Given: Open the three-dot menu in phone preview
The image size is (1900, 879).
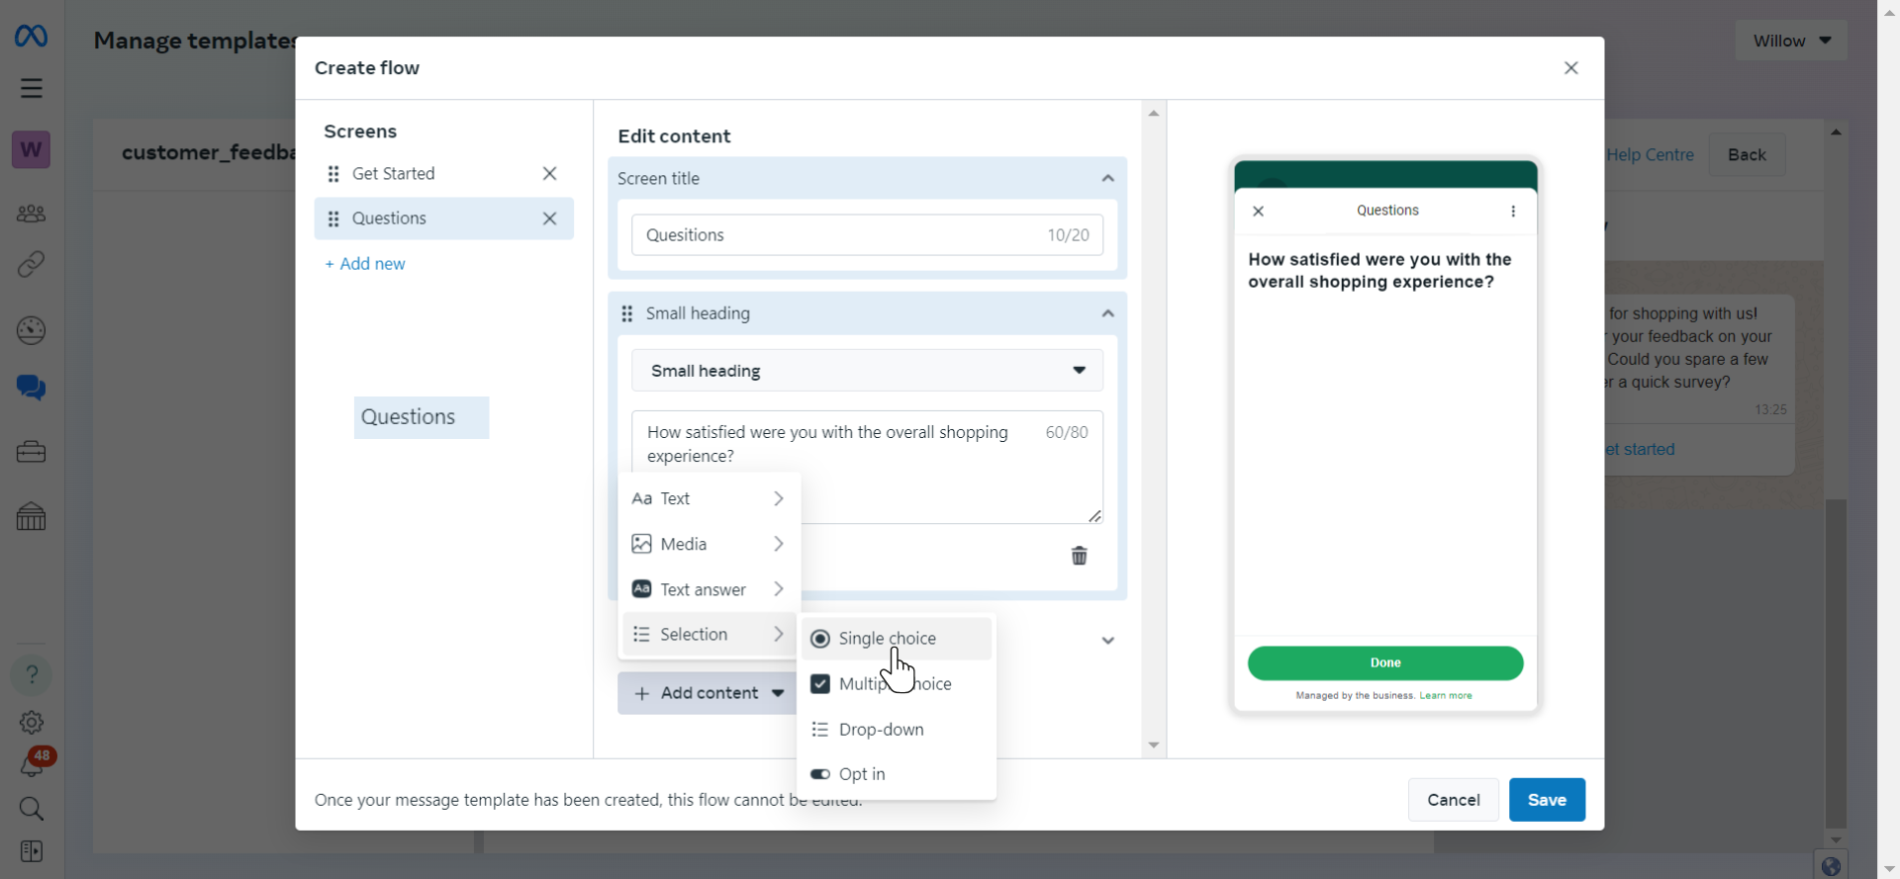Looking at the screenshot, I should point(1513,212).
